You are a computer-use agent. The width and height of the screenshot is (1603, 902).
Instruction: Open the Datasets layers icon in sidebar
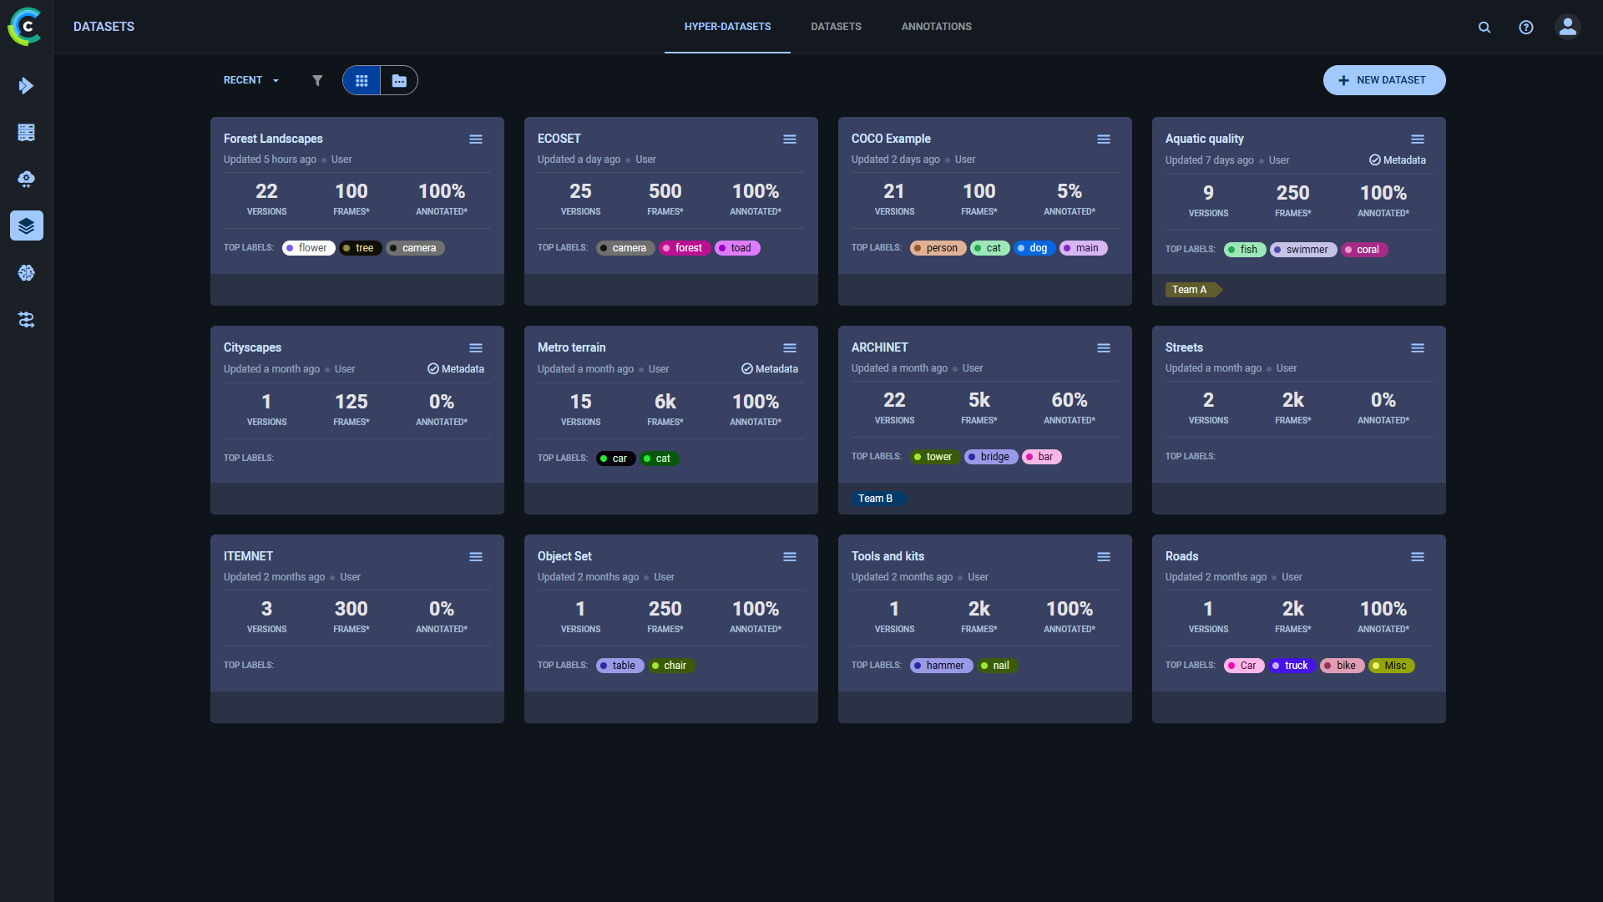click(26, 225)
